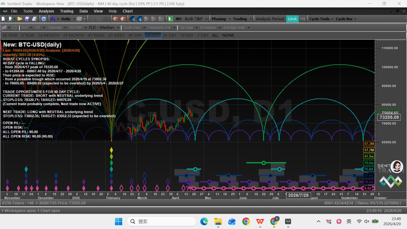Viewport: 407px width, 229px height.
Task: Toggle the 20 DAY cycle filter
Action: point(170,35)
